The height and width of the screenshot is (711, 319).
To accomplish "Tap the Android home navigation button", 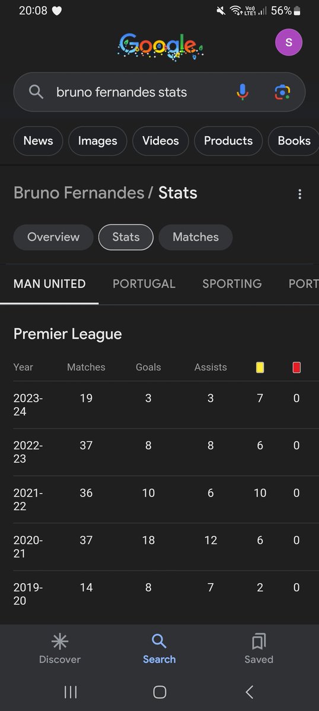I will tap(159, 691).
